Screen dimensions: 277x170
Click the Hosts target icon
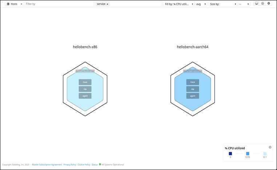tap(8, 4)
